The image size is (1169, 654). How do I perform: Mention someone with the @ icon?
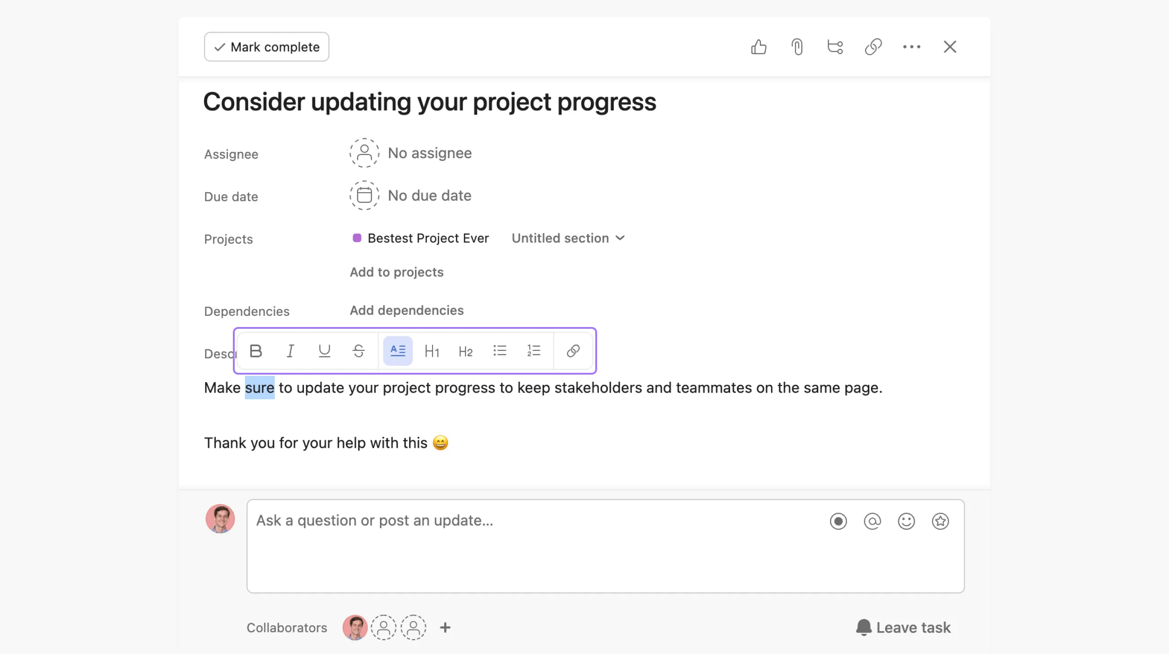[x=872, y=521]
